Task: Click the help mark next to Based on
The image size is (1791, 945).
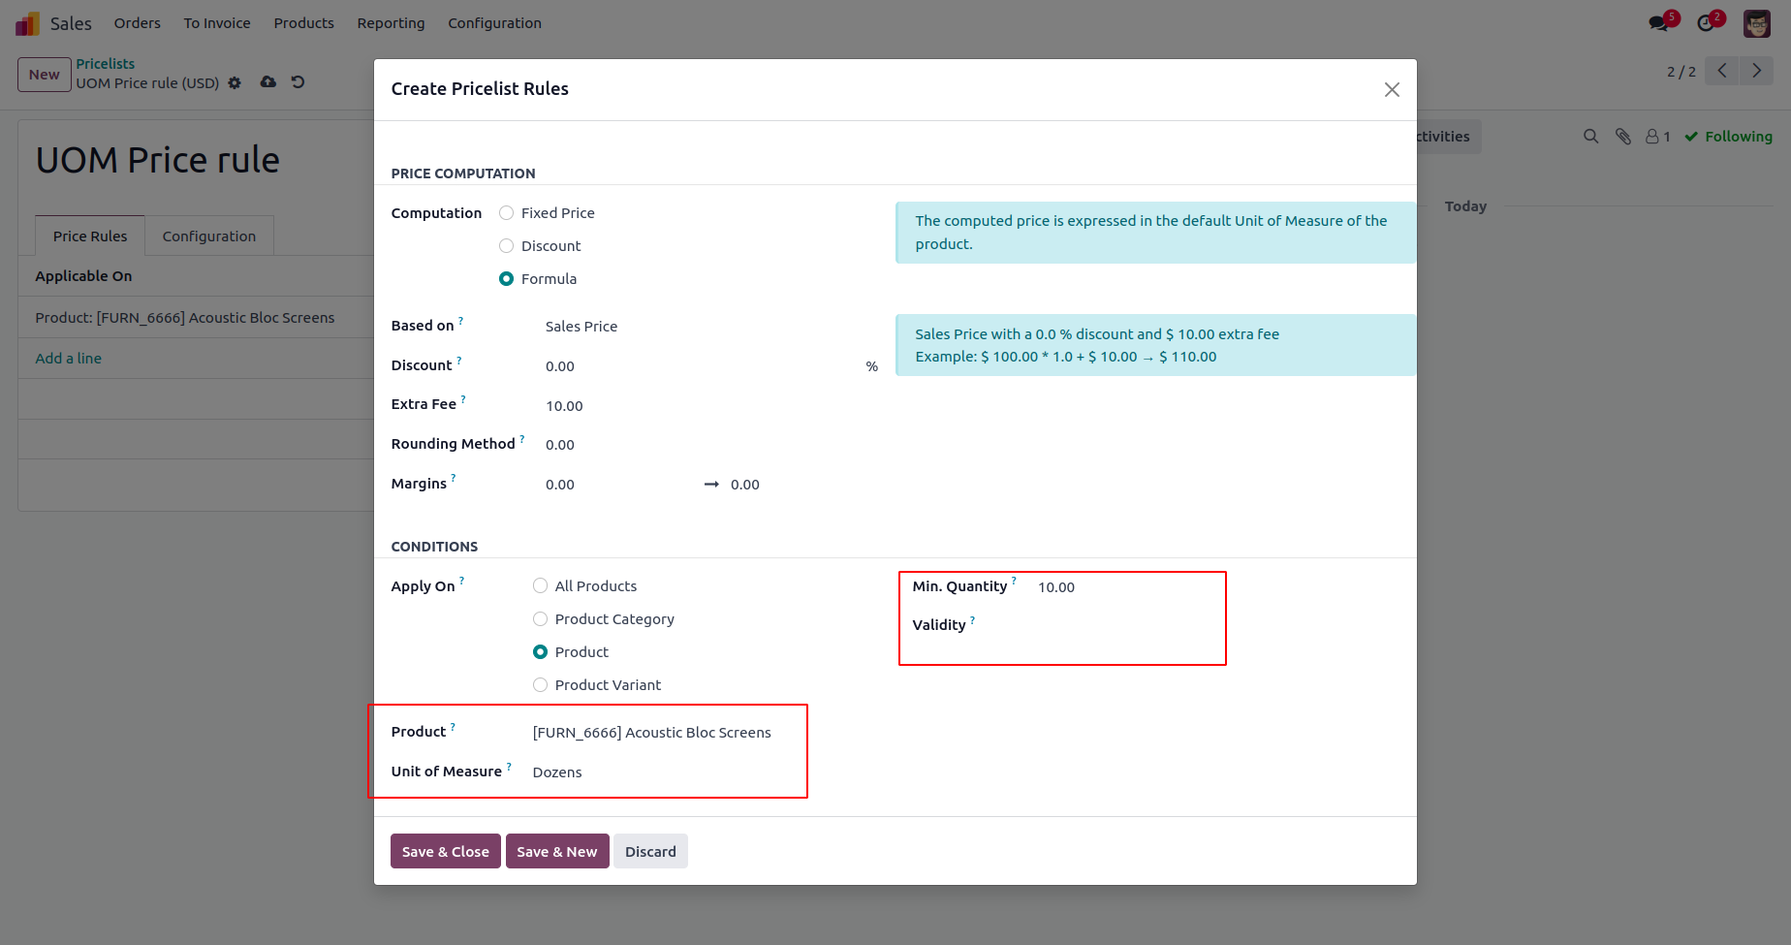Action: click(x=460, y=321)
